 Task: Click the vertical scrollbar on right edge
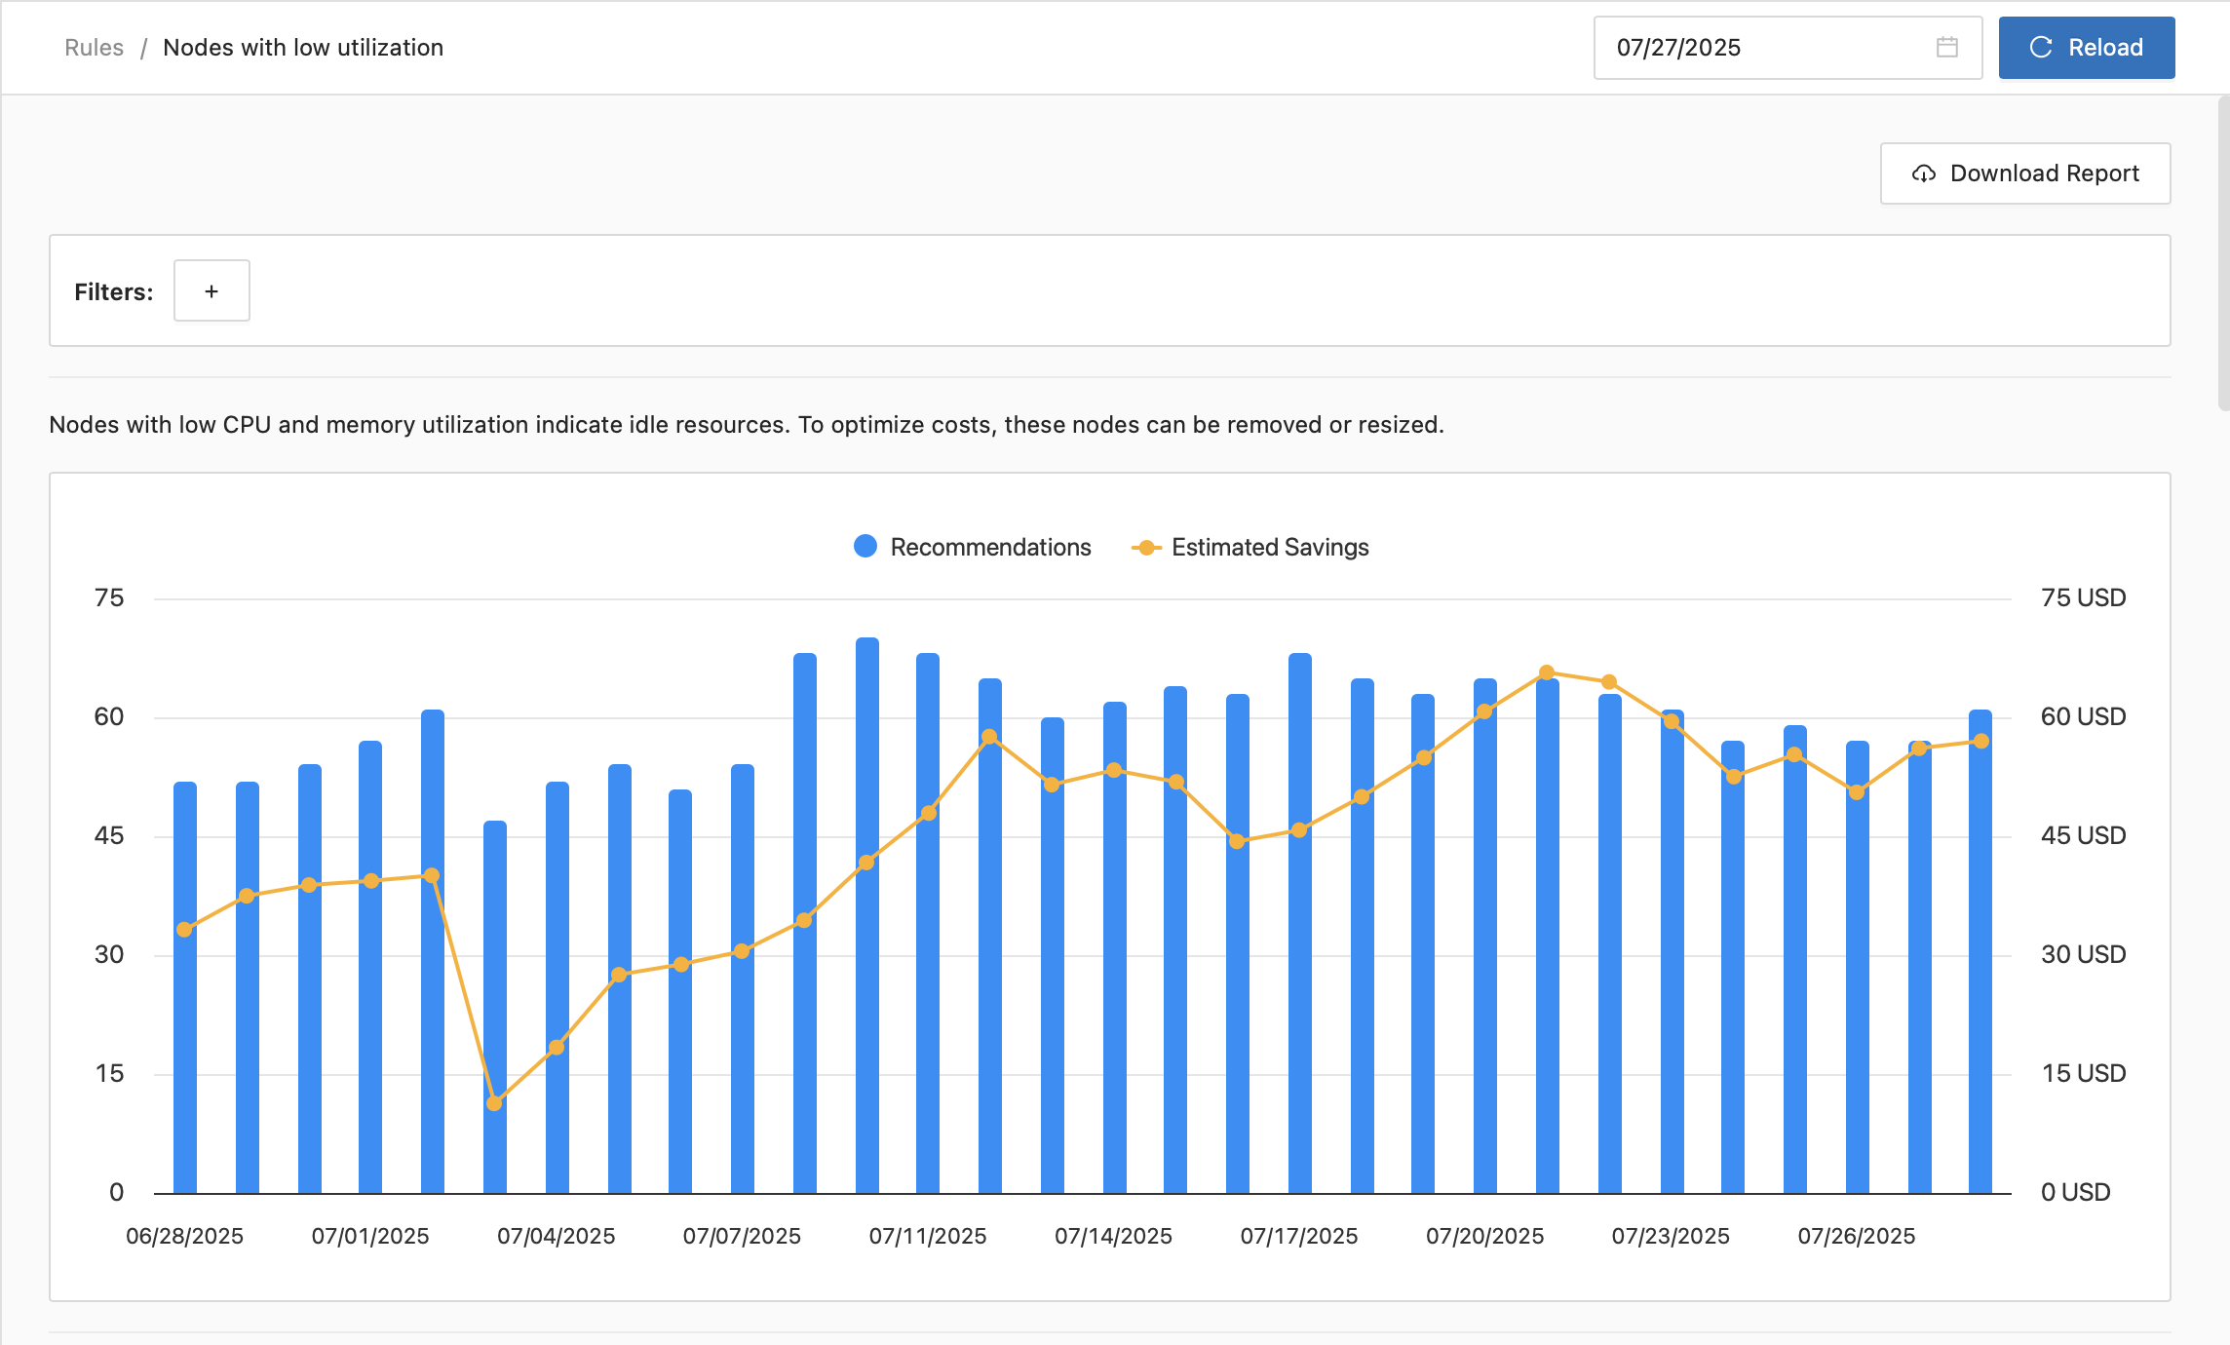(2223, 253)
